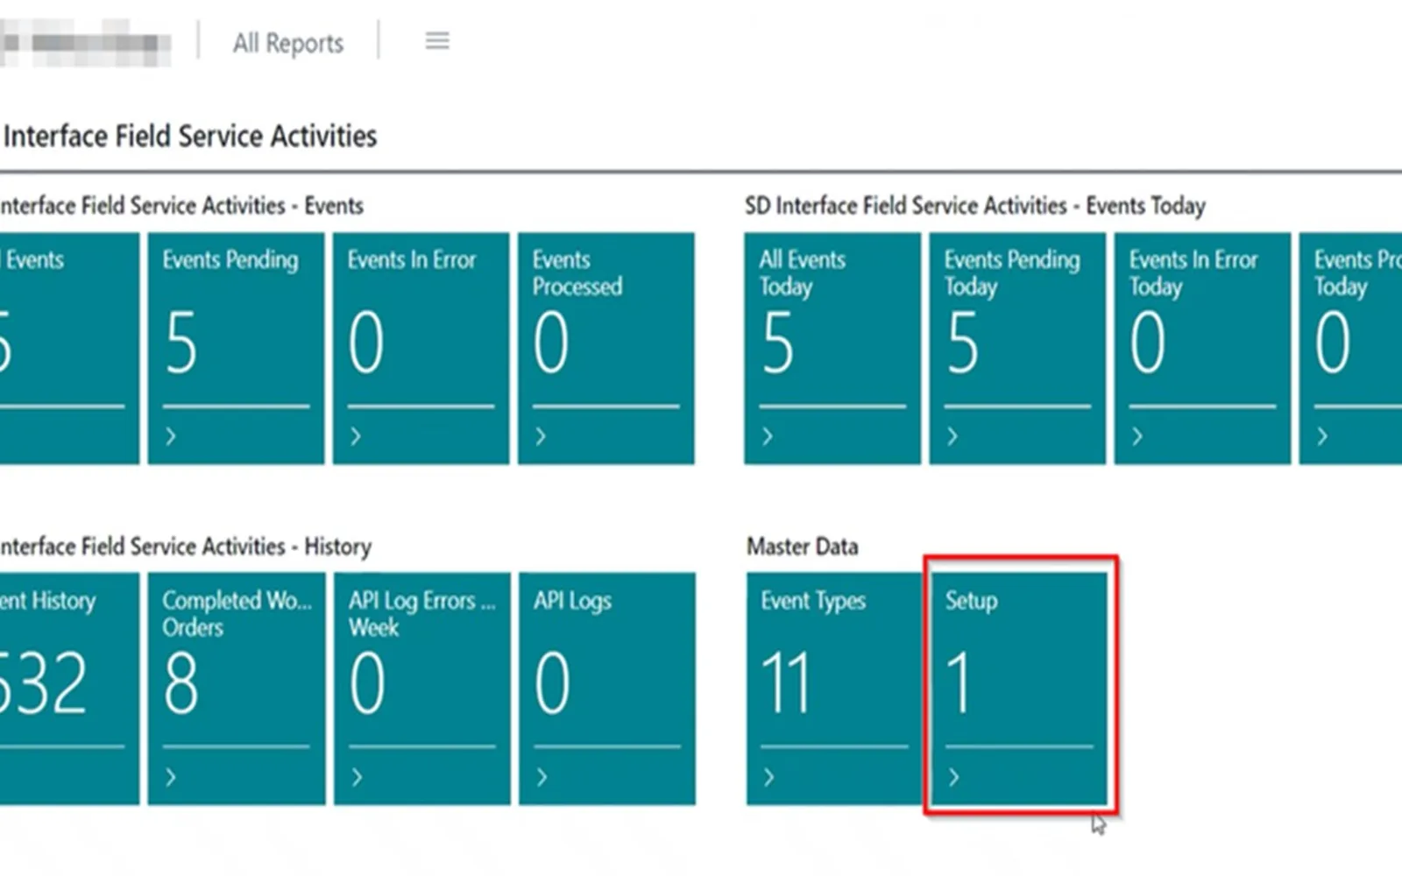The image size is (1402, 876).
Task: Click the History group caption
Action: [x=185, y=547]
